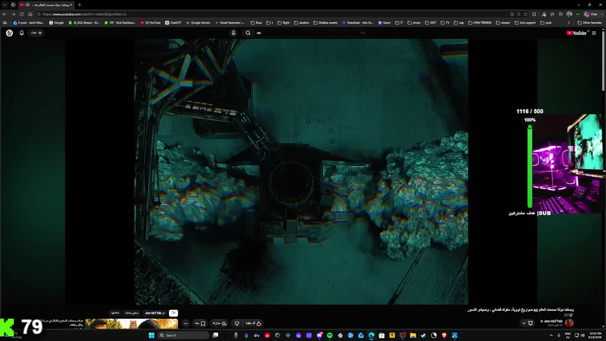Focus the YouTube search input field

[x=312, y=33]
